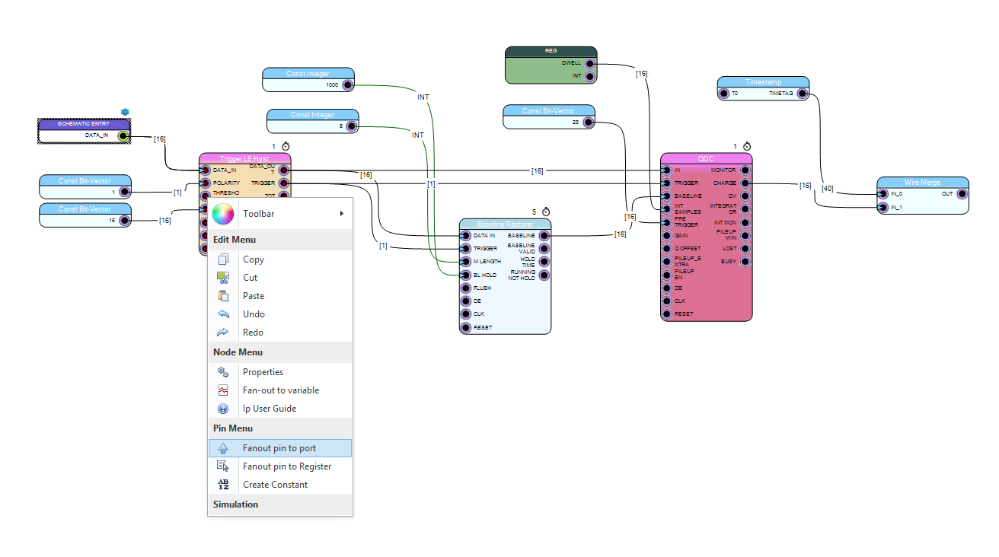The height and width of the screenshot is (557, 999).
Task: Click the QDC BUSY output pin
Action: (745, 262)
